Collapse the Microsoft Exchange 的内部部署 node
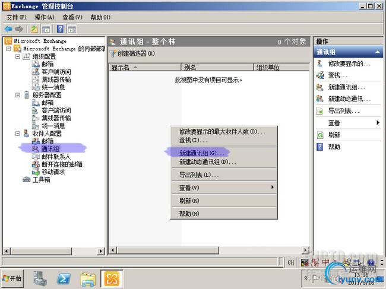Viewport: 386px width, 289px height. [x=9, y=49]
